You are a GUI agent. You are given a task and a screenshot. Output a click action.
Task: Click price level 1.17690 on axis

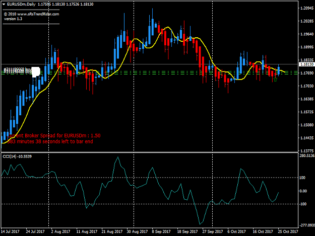click(x=306, y=73)
